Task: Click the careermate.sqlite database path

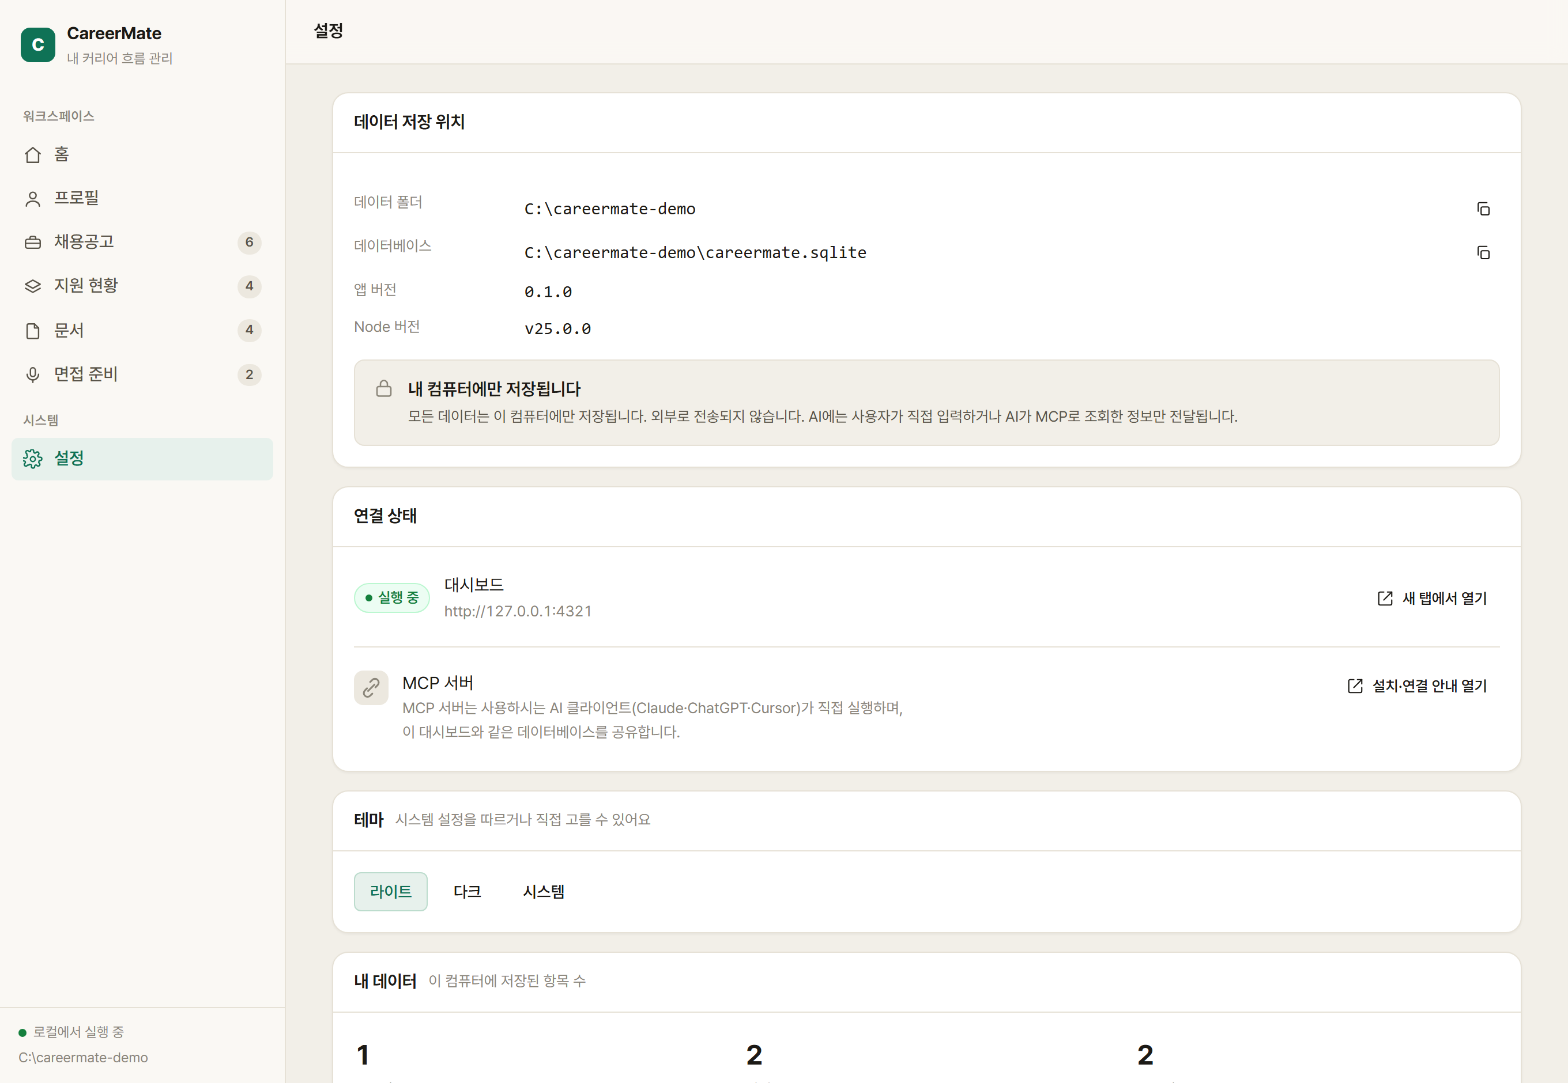Action: (x=695, y=253)
